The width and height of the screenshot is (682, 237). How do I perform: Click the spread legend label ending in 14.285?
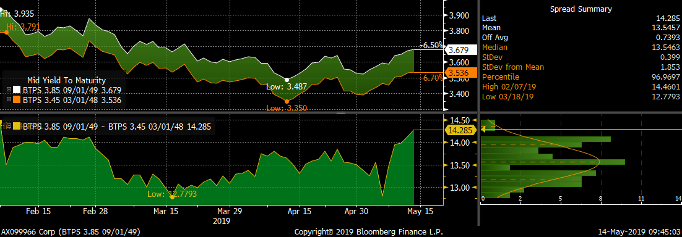point(116,127)
